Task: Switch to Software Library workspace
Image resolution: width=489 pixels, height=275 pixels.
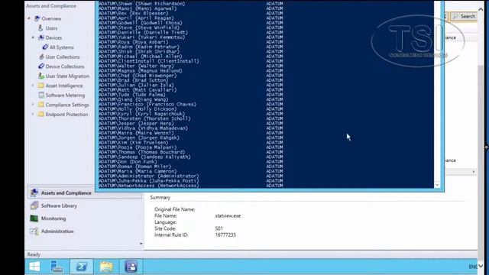Action: coord(59,205)
